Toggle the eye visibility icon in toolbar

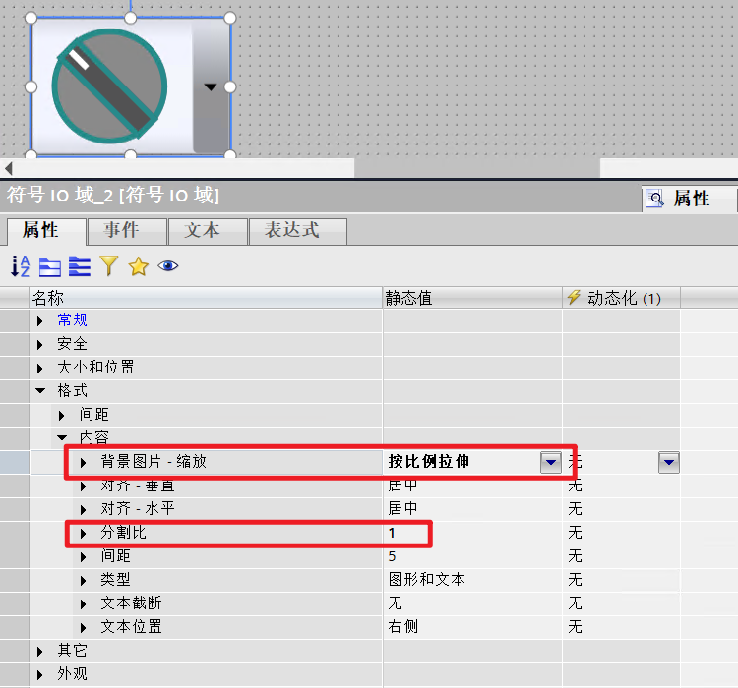tap(168, 266)
